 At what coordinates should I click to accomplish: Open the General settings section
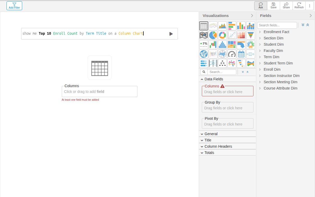[227, 134]
